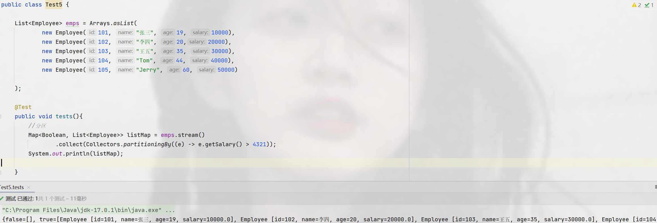The height and width of the screenshot is (223, 657).
Task: Click the string "Tom" in the code
Action: click(x=144, y=60)
